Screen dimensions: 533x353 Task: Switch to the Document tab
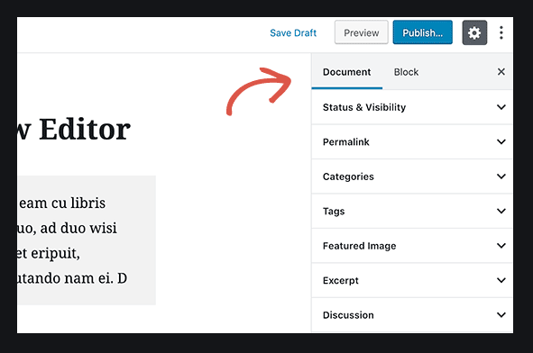pyautogui.click(x=346, y=72)
